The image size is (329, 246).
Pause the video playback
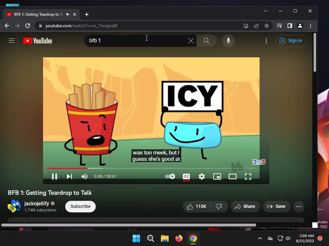54,176
